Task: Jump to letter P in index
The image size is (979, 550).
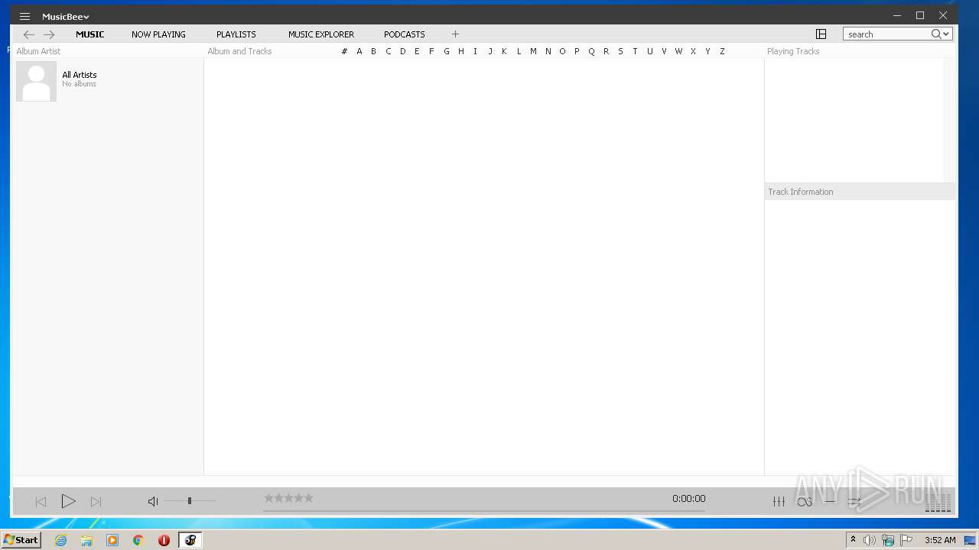Action: pyautogui.click(x=577, y=51)
